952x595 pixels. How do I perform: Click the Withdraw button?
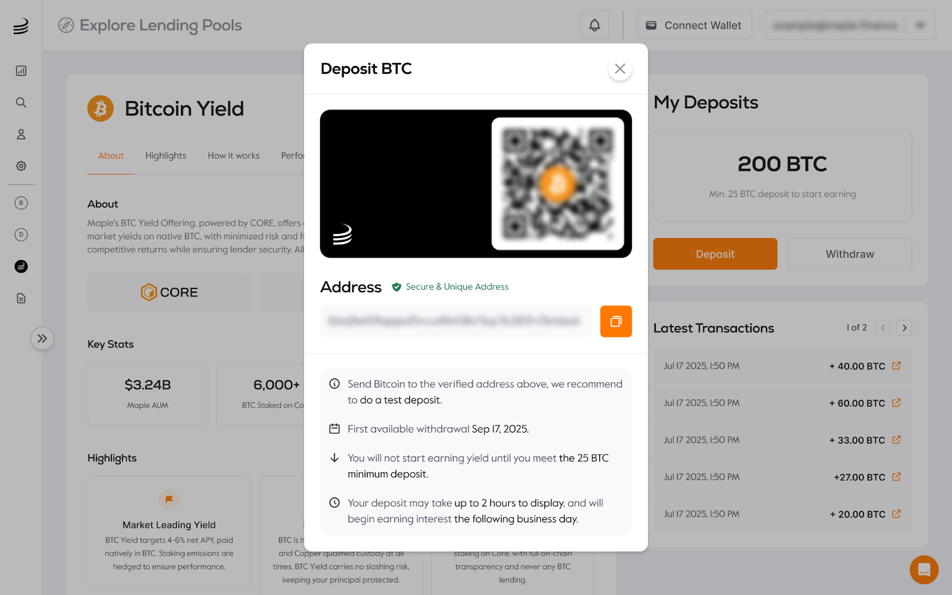850,254
